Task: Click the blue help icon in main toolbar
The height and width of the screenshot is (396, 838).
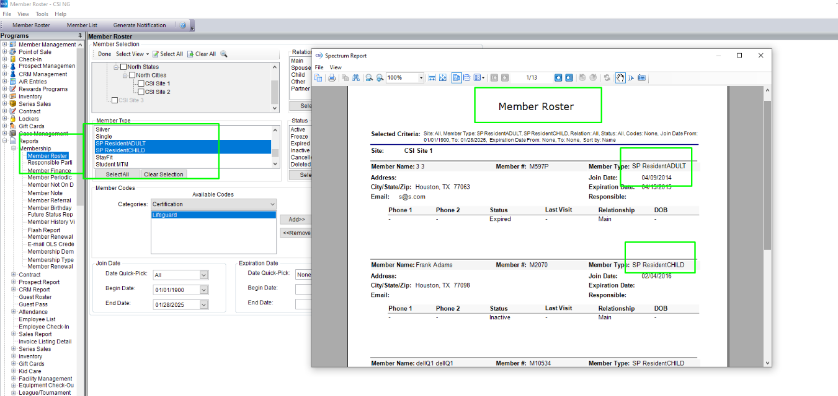Action: pyautogui.click(x=182, y=25)
